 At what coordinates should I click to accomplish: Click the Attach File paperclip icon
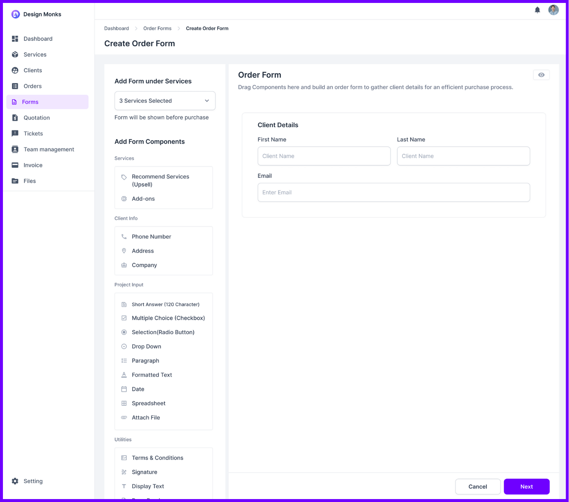(124, 417)
